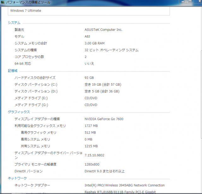Select driver version '7.15.10.9802'
Screen dimensions: 202x194
point(94,156)
